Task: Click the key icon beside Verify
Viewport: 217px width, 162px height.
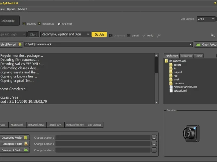Action: (x=159, y=35)
